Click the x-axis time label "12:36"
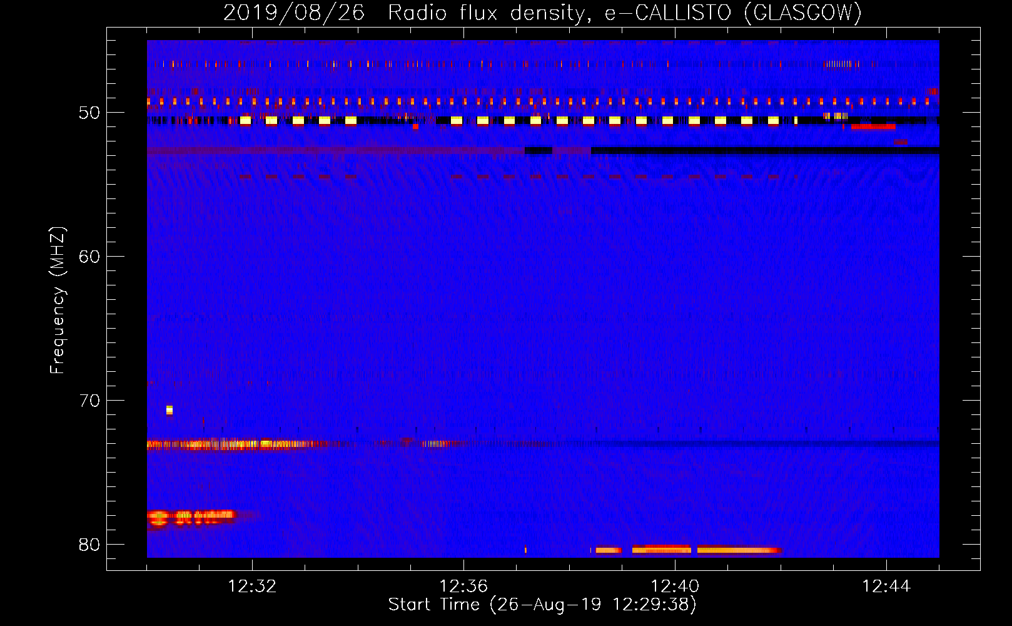The height and width of the screenshot is (626, 1012). click(x=463, y=586)
